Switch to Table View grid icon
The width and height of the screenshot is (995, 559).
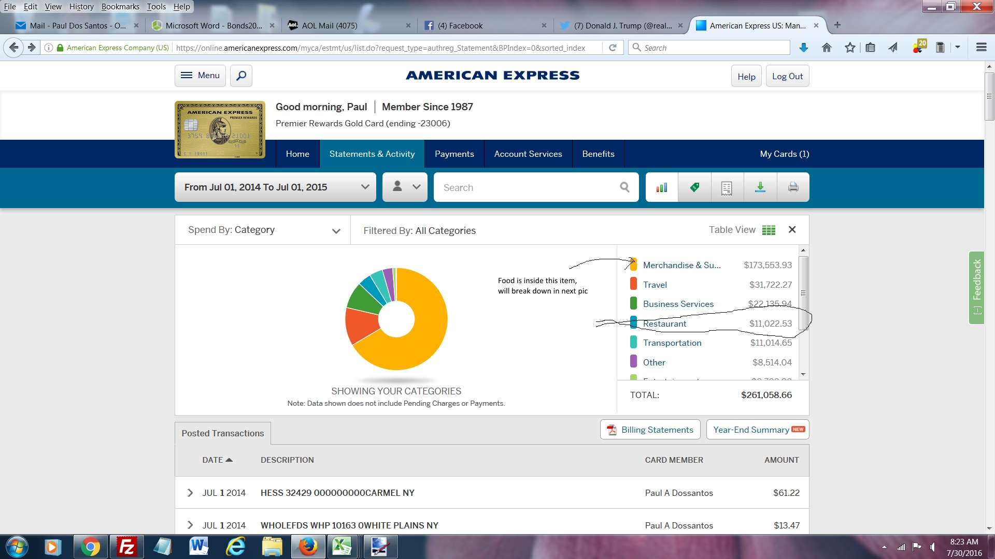tap(769, 230)
